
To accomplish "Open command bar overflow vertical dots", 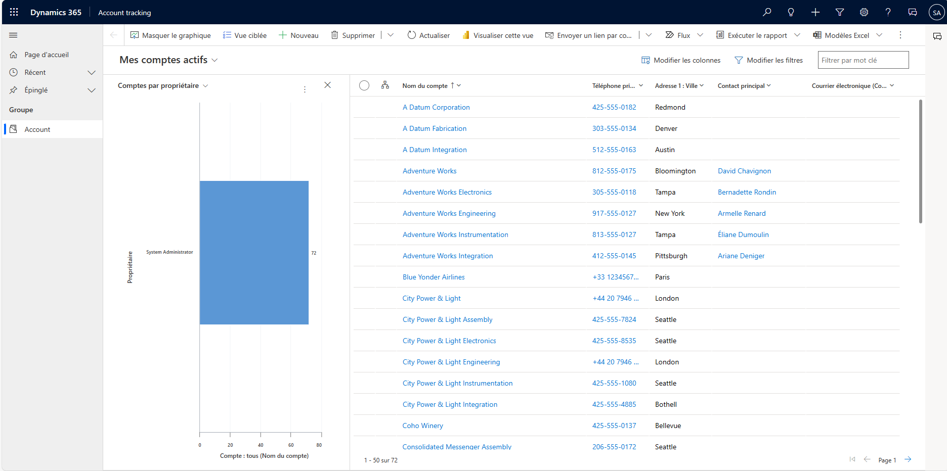I will pyautogui.click(x=900, y=35).
